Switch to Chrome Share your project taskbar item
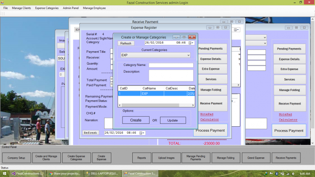The image size is (315, 177). [65, 174]
